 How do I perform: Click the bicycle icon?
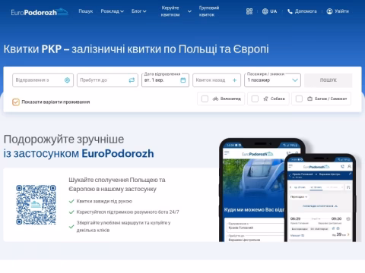point(215,99)
